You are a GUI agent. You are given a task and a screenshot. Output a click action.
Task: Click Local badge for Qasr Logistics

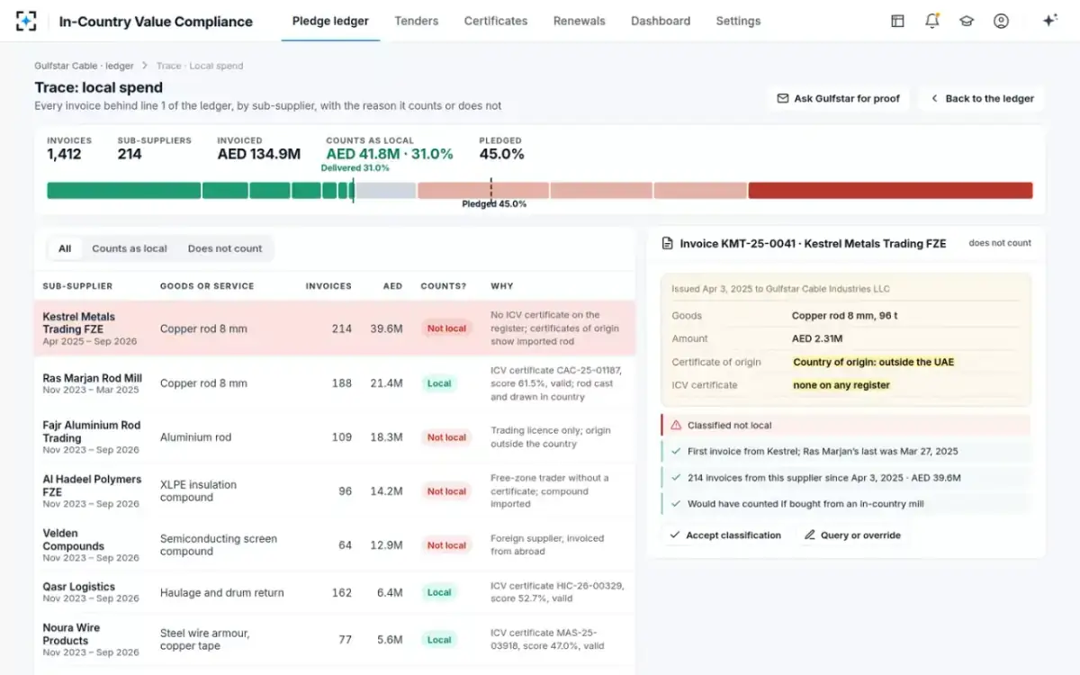pos(439,592)
